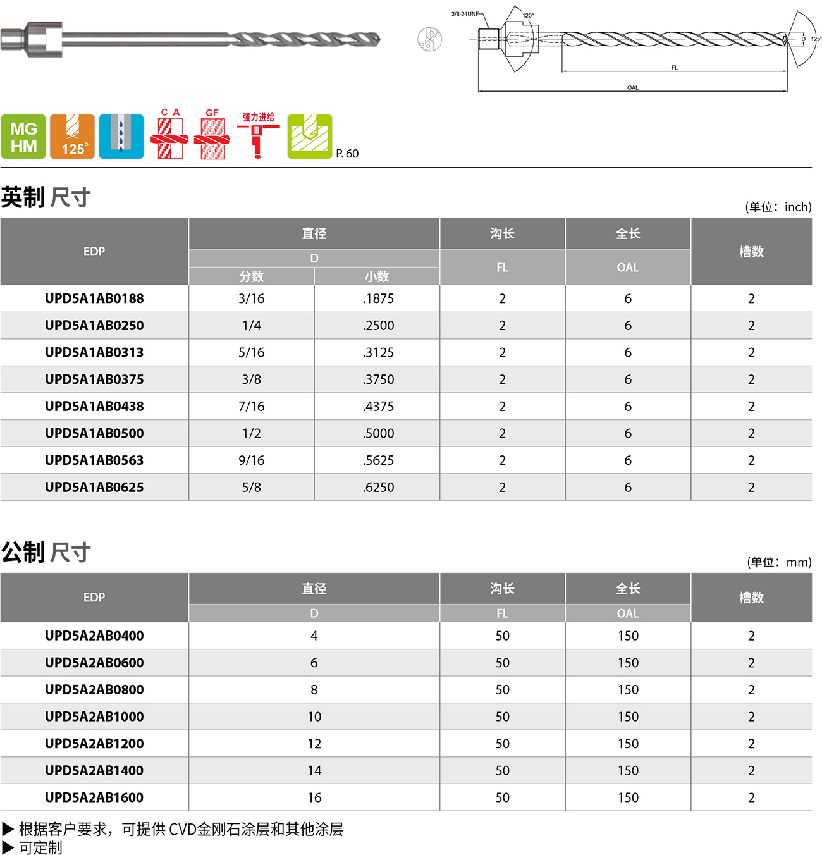
Task: Click the .5000 decimal cell
Action: [x=378, y=433]
